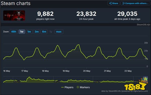Click the Diablo IV game thumbnail

click(x=14, y=15)
